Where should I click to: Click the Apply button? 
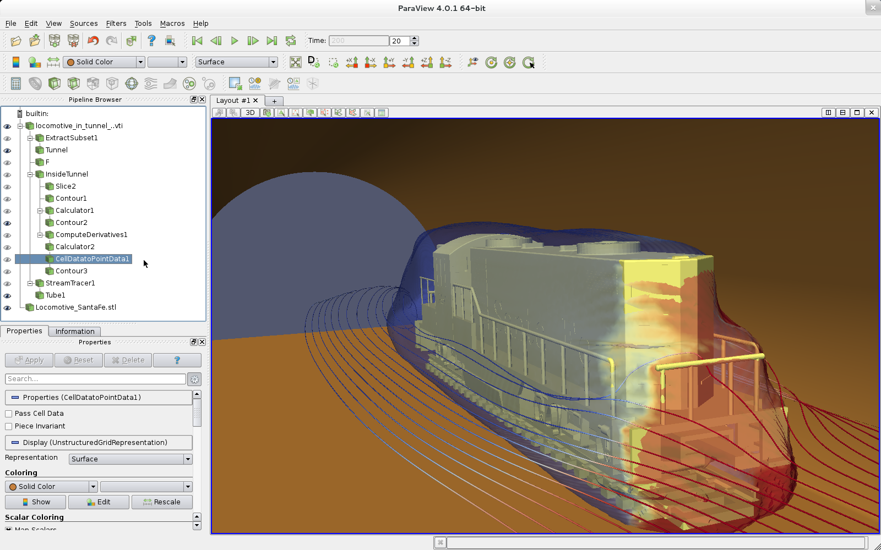tap(29, 360)
